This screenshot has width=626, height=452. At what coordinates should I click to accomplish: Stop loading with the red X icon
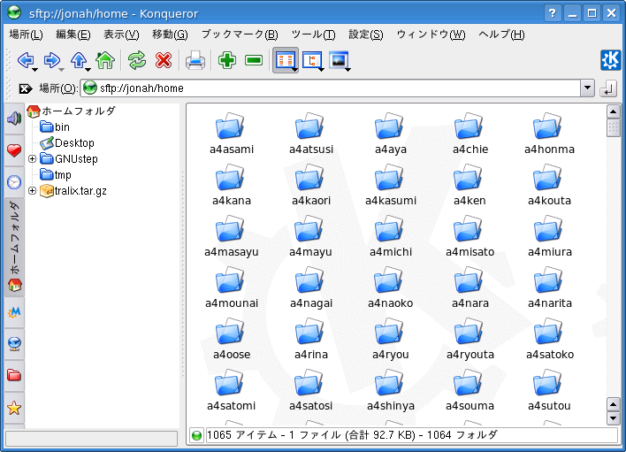[164, 61]
